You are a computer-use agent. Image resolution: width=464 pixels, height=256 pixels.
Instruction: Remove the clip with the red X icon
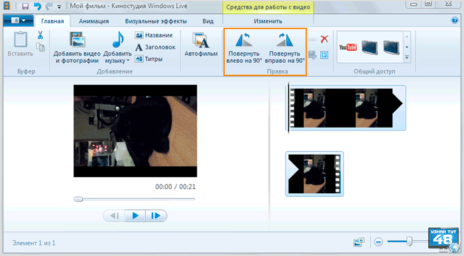[x=324, y=39]
